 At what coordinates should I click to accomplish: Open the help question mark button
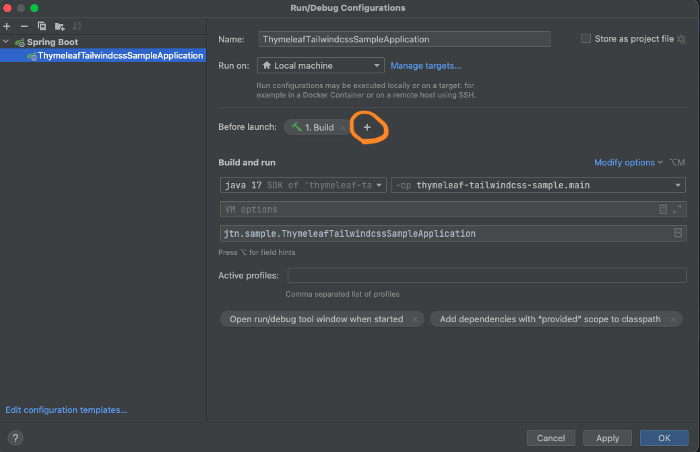[x=15, y=438]
